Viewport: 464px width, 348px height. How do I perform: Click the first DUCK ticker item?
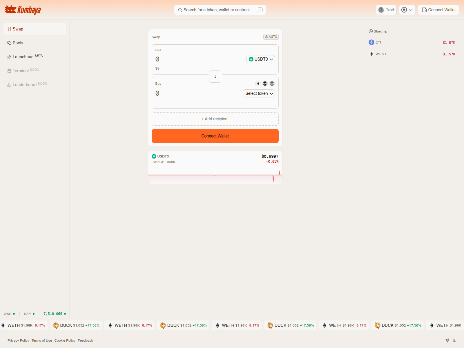coord(76,325)
